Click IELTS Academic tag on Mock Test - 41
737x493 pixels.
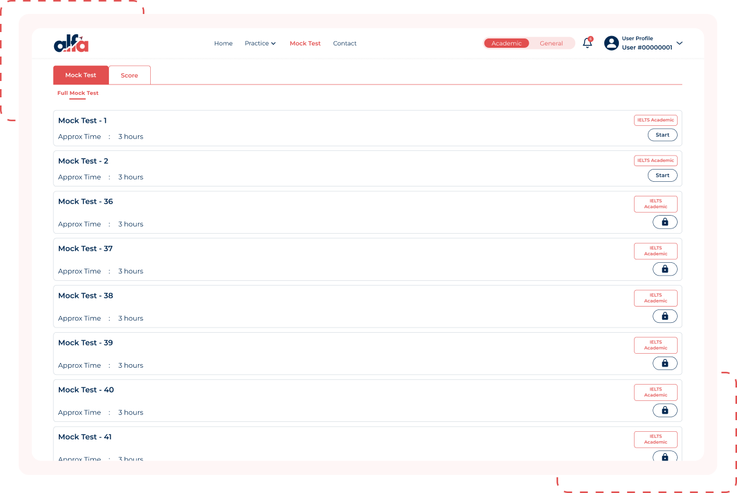pyautogui.click(x=655, y=439)
